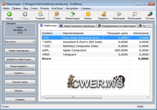Click the Dow Jones Industrial Aver... cell
The image size is (157, 110).
tap(83, 38)
